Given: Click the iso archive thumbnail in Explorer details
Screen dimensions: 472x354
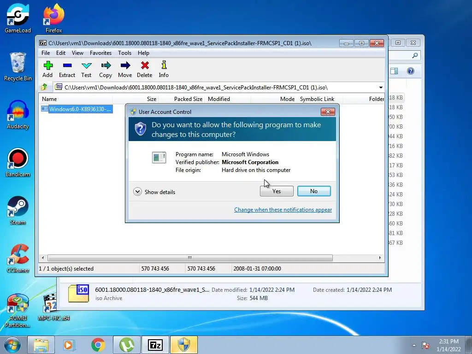Looking at the screenshot, I should 78,293.
